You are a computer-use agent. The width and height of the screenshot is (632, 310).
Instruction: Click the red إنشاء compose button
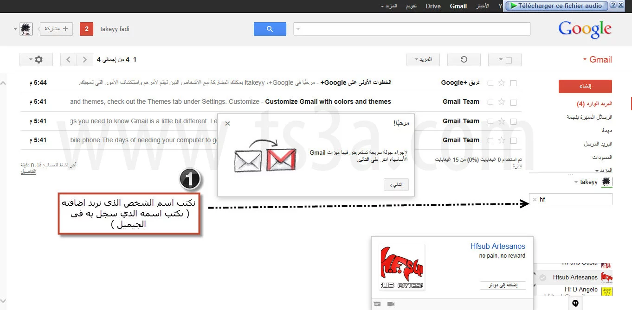point(585,86)
